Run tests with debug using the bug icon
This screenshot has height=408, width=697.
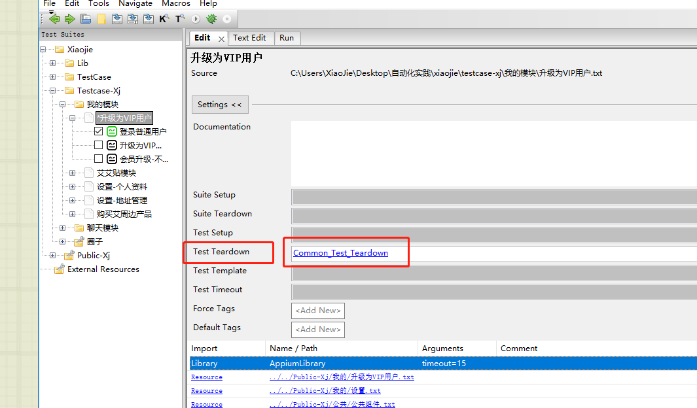(x=211, y=18)
